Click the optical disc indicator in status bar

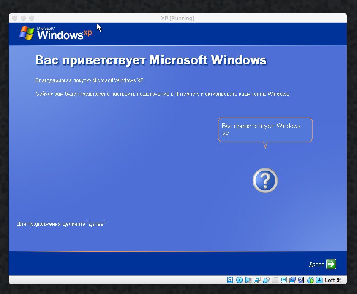click(x=239, y=280)
